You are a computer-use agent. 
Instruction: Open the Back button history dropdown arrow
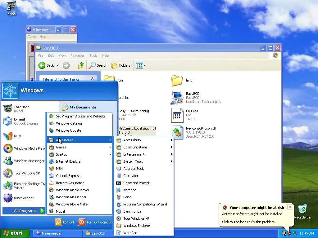(57, 65)
